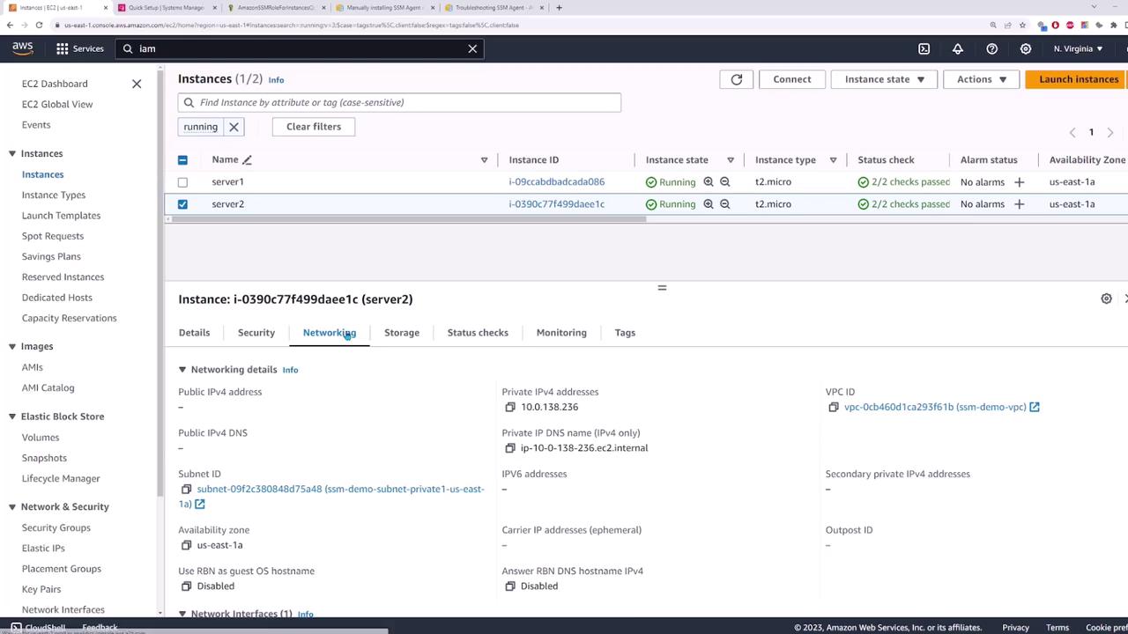Click the instance search filter field
The width and height of the screenshot is (1128, 634).
tap(399, 102)
